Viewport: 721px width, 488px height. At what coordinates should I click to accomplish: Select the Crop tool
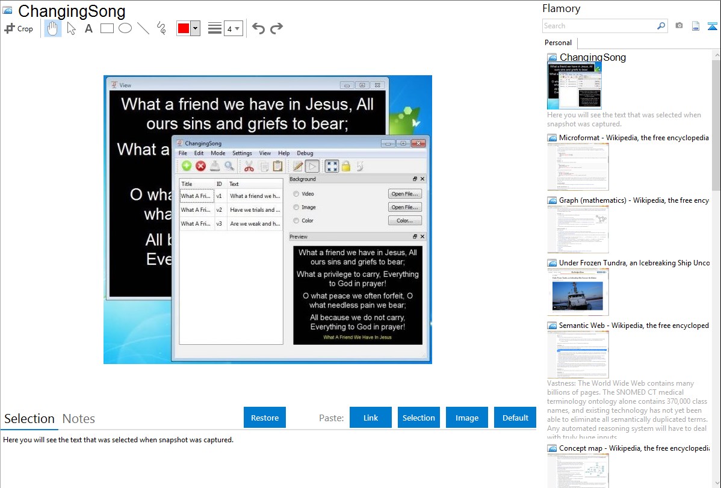click(x=19, y=28)
